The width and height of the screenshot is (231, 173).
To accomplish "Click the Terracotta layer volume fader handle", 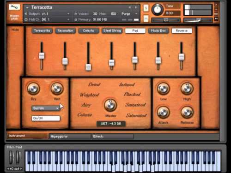I will pos(42,56).
